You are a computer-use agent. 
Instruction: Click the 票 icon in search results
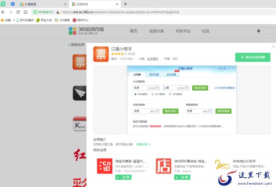(x=80, y=62)
